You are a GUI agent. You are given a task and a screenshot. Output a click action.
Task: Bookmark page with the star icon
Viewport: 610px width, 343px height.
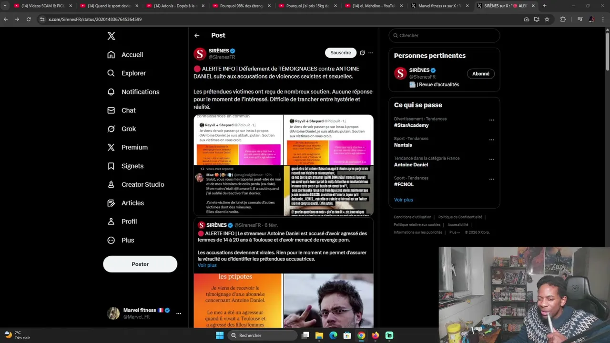tap(547, 19)
